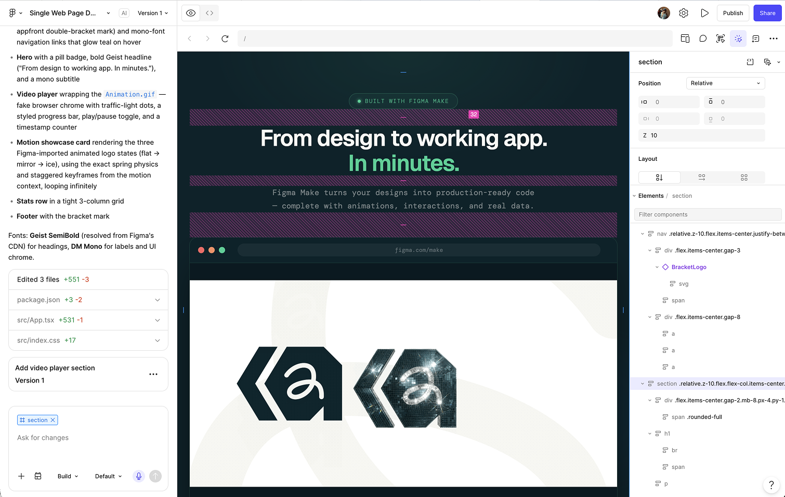Click the plus attach icon in prompt
785x497 pixels.
[21, 476]
